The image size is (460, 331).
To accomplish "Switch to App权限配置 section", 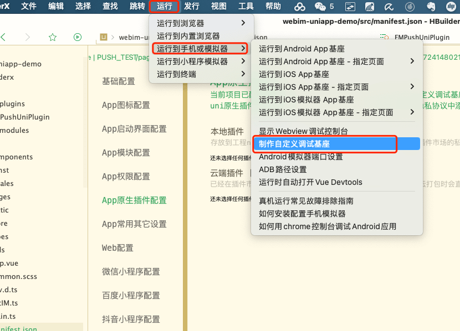I will [126, 177].
